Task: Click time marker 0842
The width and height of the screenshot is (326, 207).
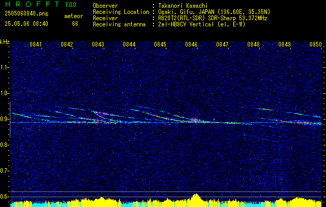Action: 67,44
